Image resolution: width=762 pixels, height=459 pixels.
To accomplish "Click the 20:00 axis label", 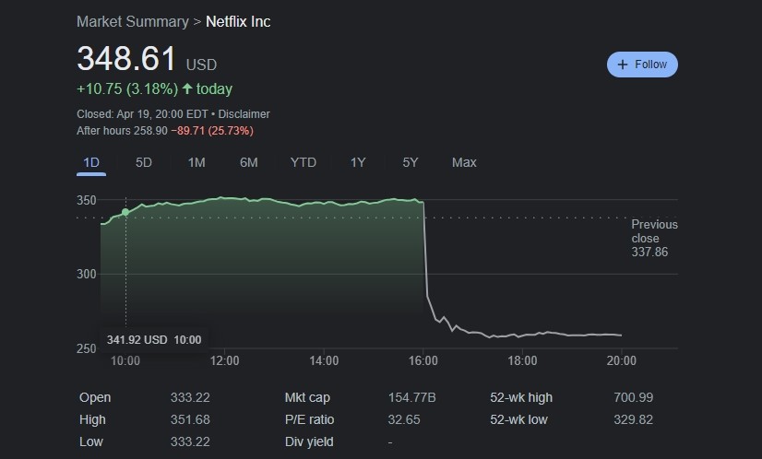I will point(622,360).
